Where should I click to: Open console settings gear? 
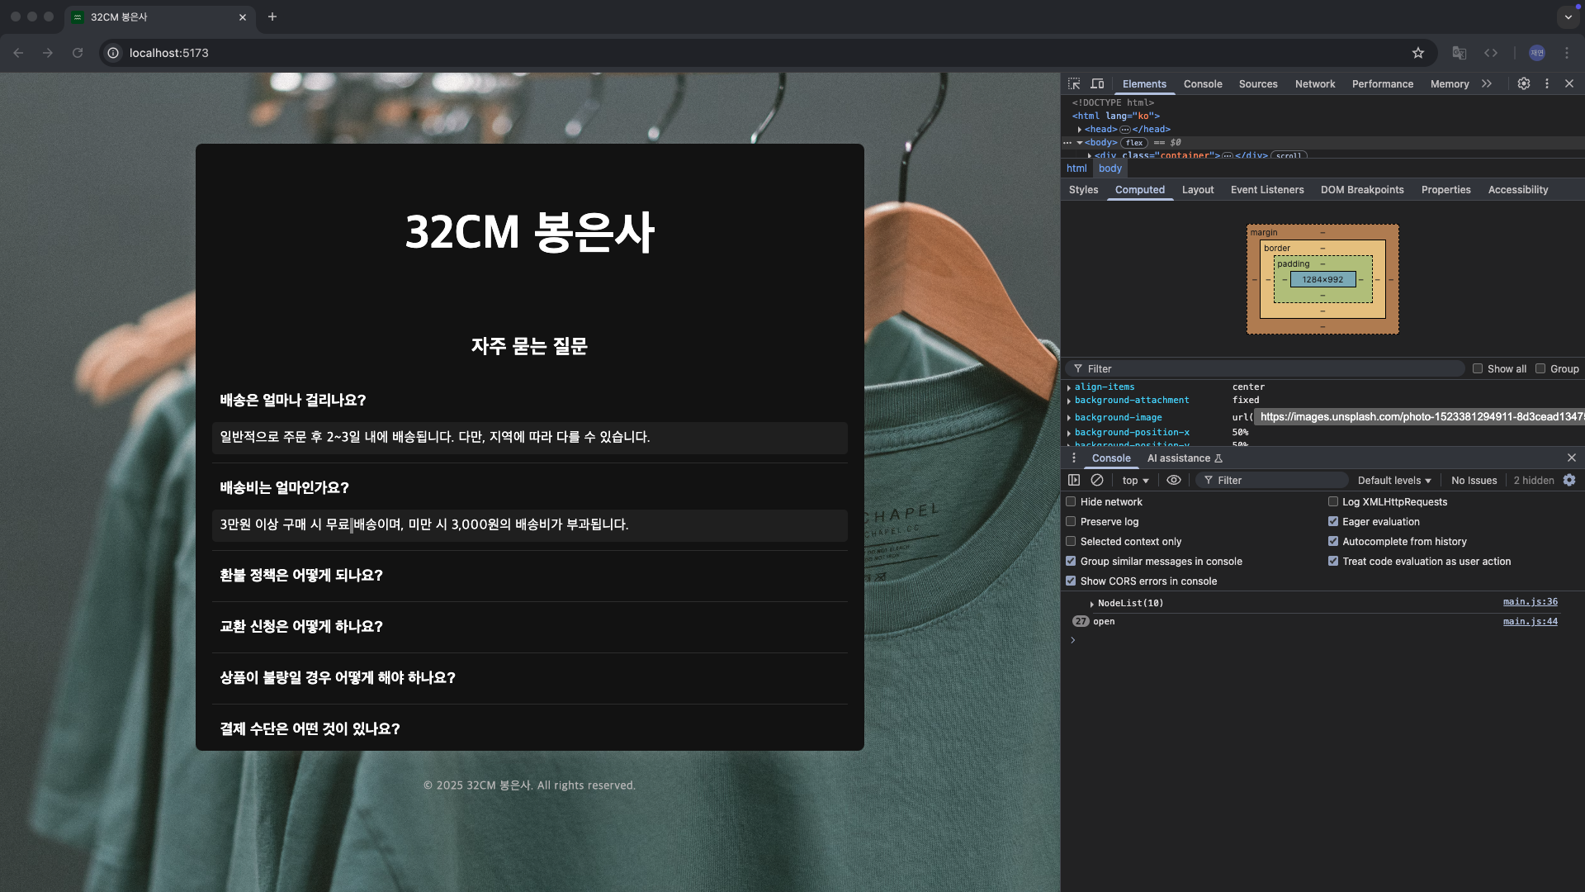pyautogui.click(x=1569, y=480)
